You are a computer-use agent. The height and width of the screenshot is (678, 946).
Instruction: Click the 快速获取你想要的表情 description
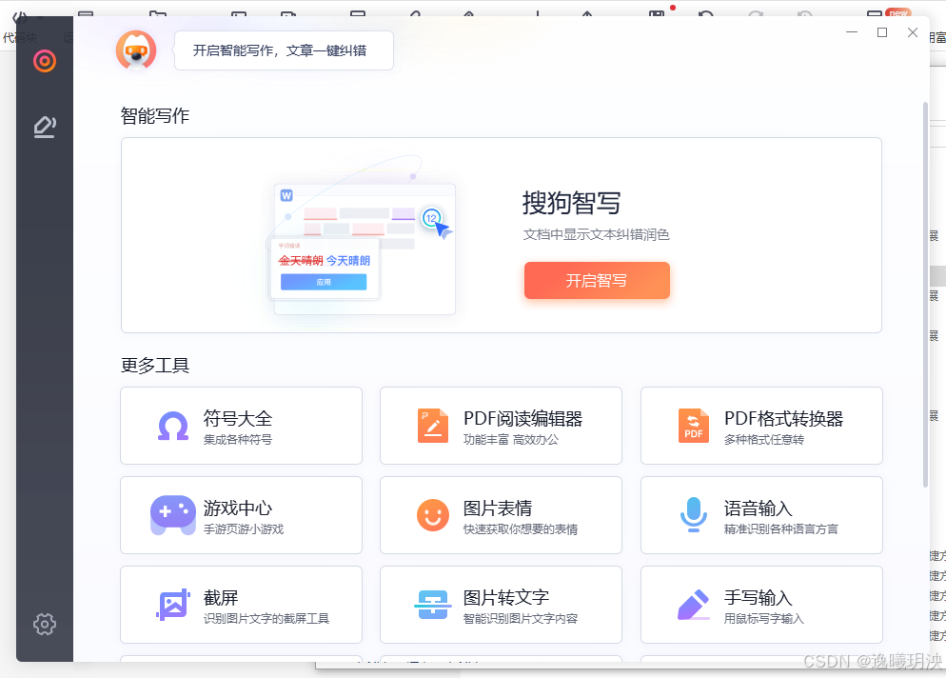point(521,528)
